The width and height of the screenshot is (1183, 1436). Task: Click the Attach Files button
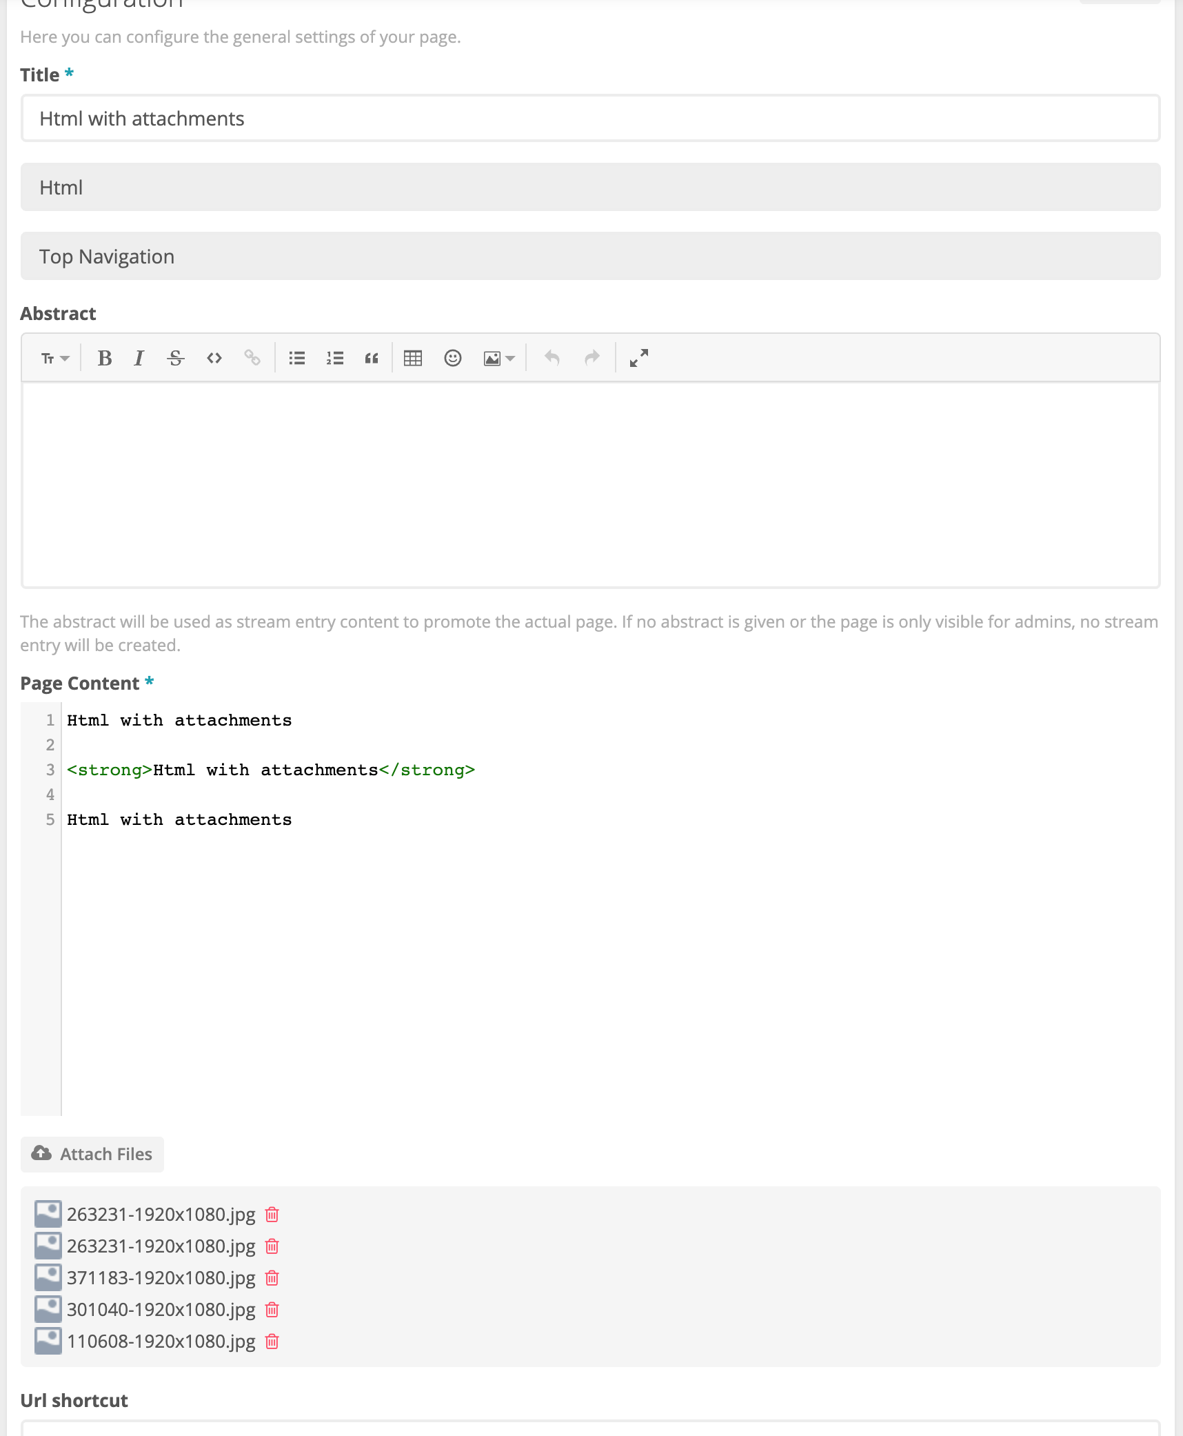pyautogui.click(x=92, y=1154)
